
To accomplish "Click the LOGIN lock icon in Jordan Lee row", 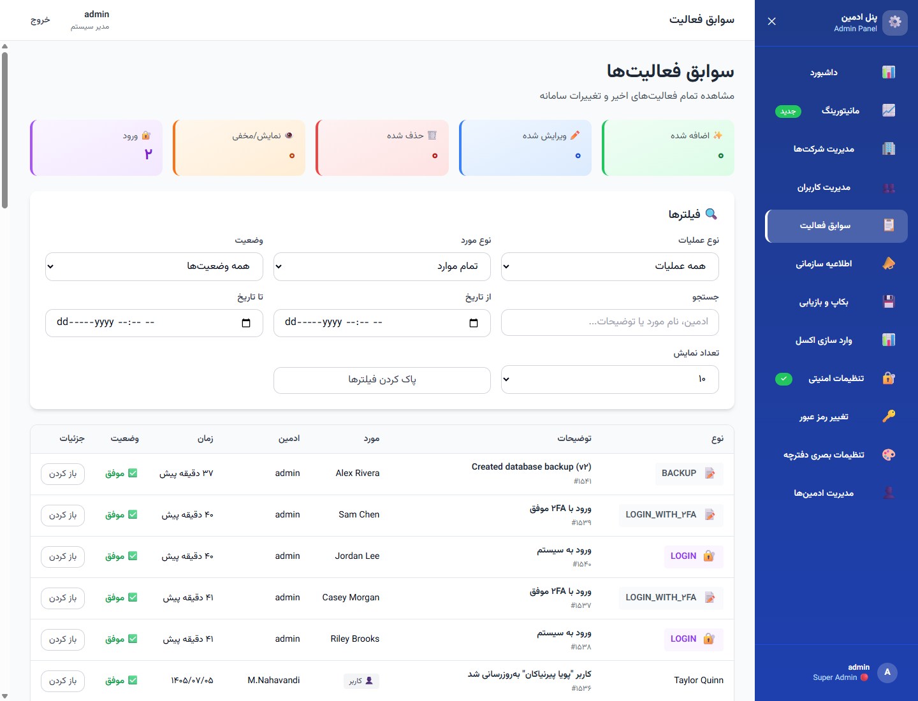I will click(709, 556).
